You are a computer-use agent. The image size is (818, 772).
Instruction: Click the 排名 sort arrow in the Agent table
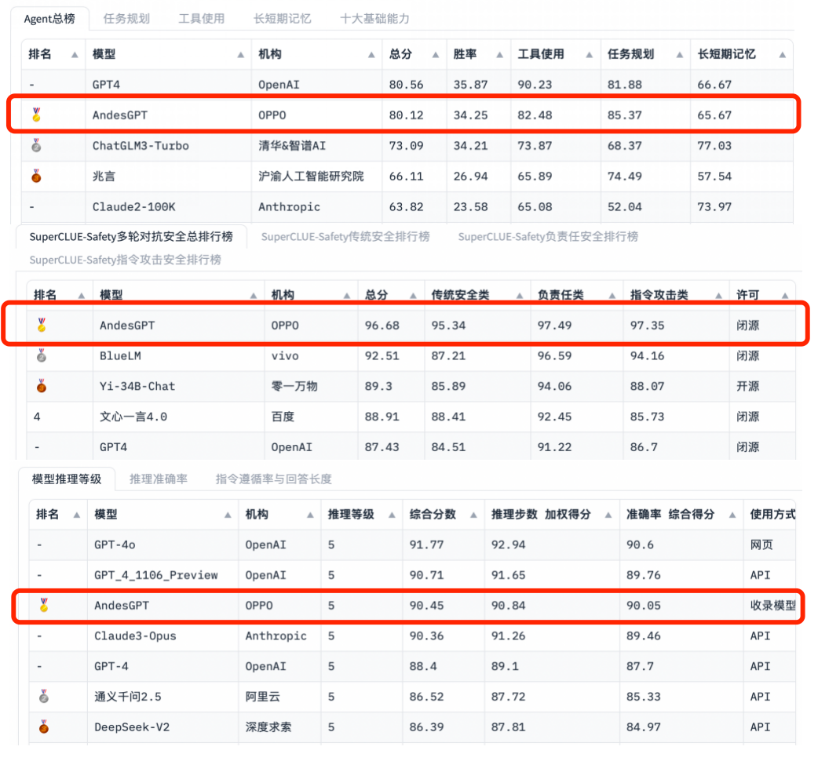pos(75,55)
